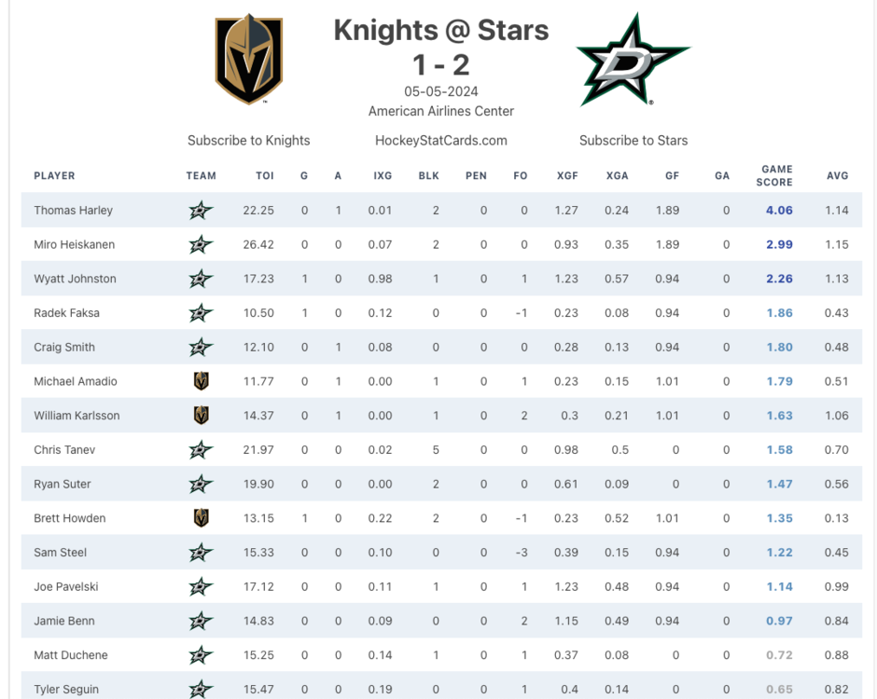The height and width of the screenshot is (699, 877).
Task: Click Knights team icon in Brett Howden row
Action: click(x=201, y=518)
